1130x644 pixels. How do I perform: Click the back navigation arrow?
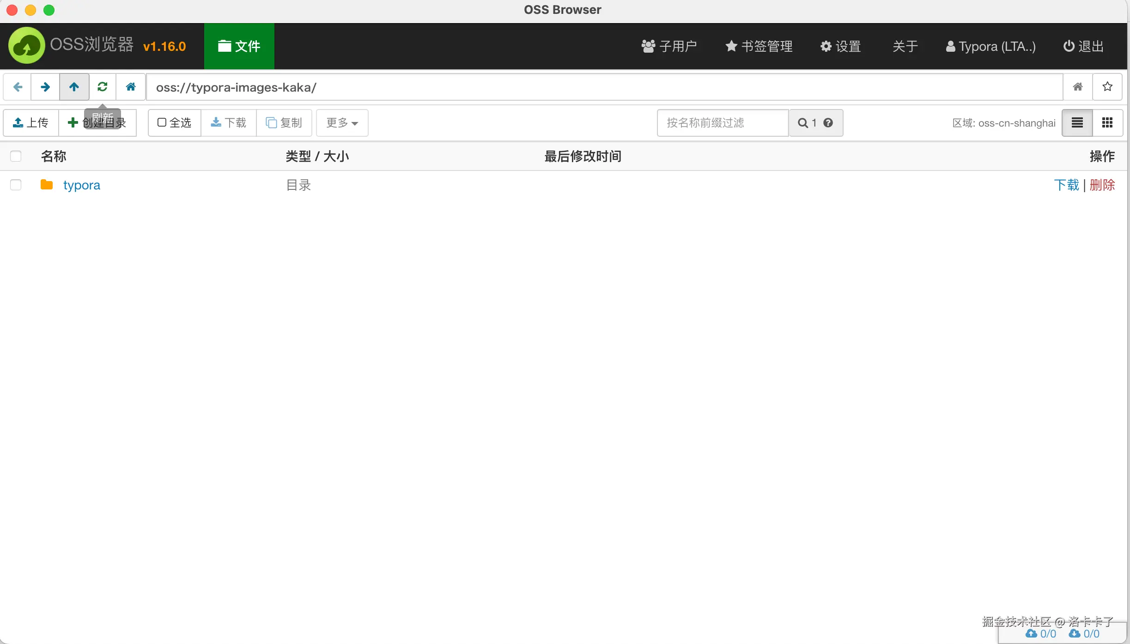coord(18,87)
